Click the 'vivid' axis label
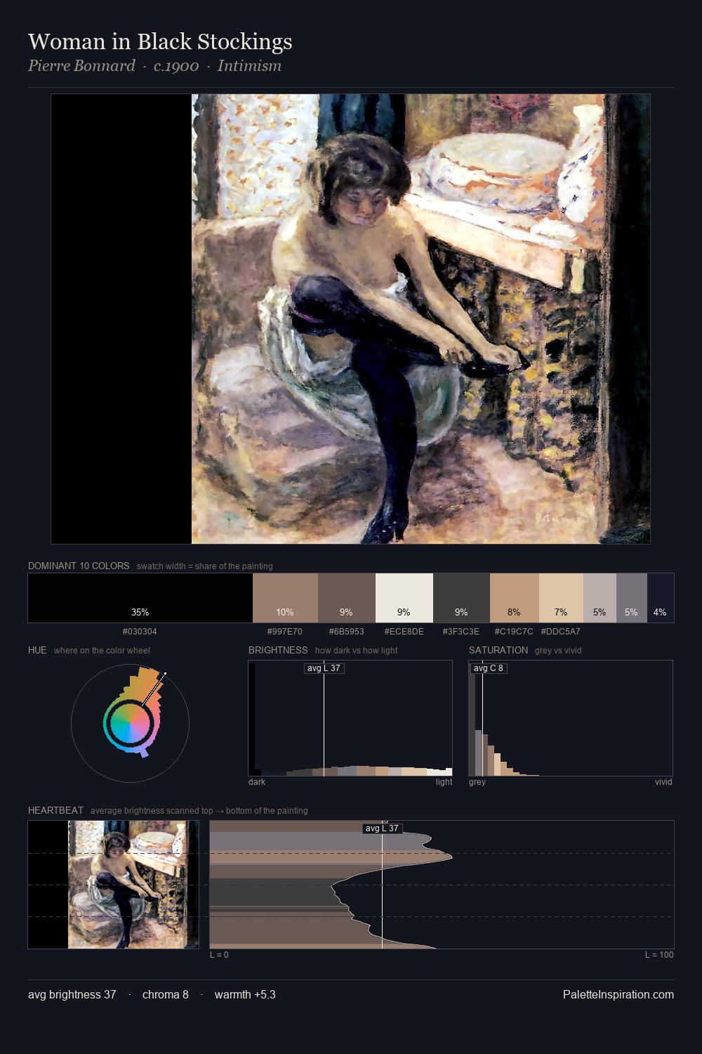The image size is (702, 1054). pos(663,782)
